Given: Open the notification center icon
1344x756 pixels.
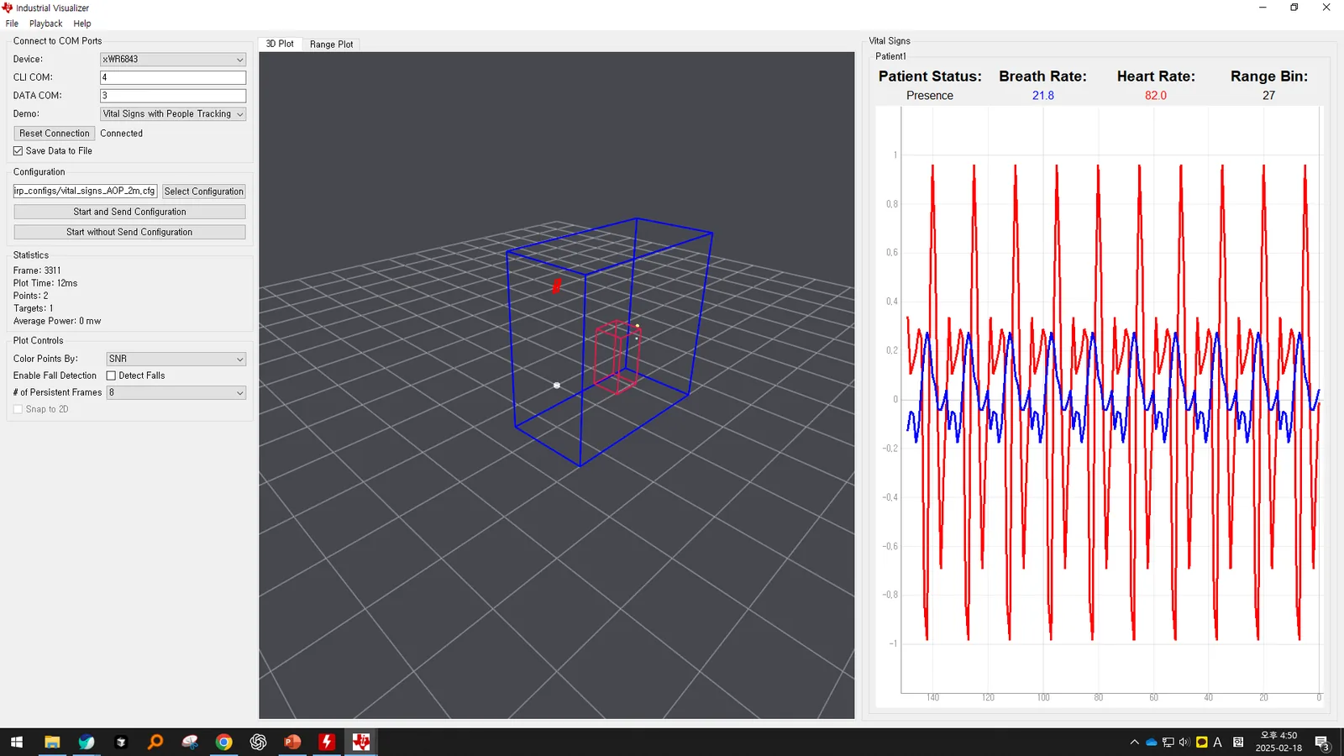Looking at the screenshot, I should pyautogui.click(x=1322, y=743).
